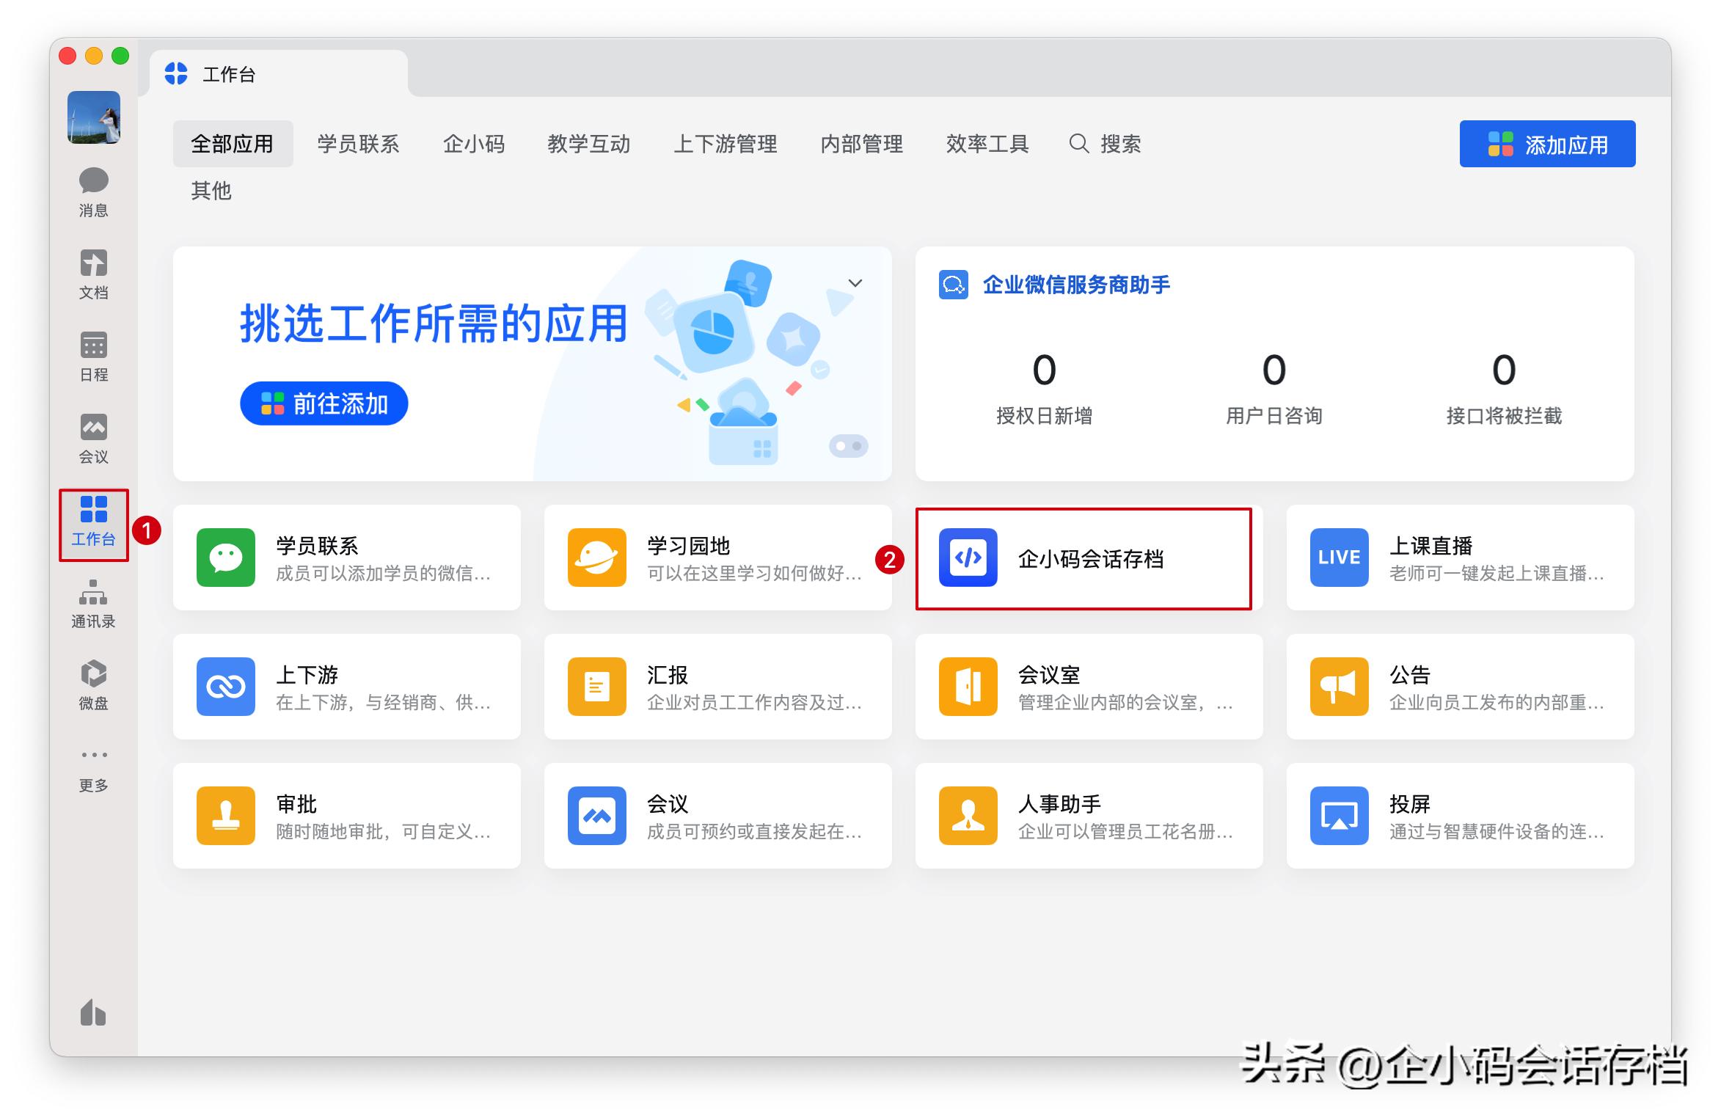This screenshot has height=1118, width=1721.
Task: Open the 通讯录 (Contacts) sidebar icon
Action: click(93, 603)
